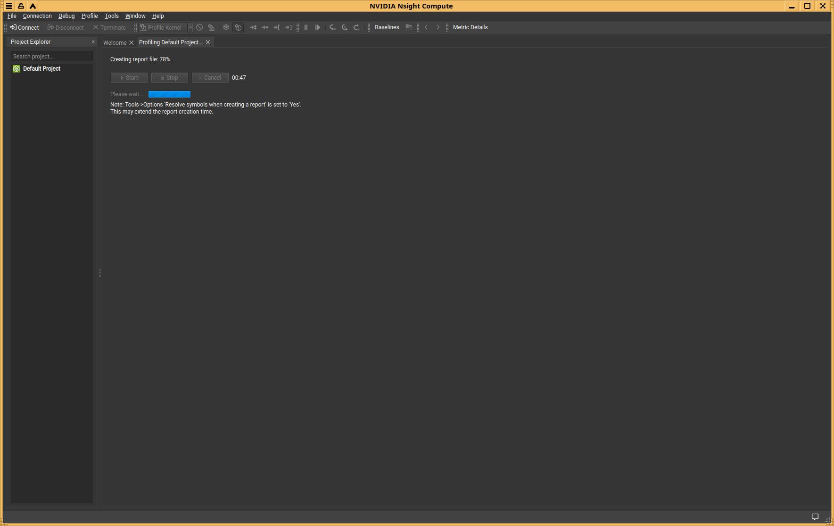Click the Terminate toolbar button
The height and width of the screenshot is (526, 834).
[x=109, y=27]
